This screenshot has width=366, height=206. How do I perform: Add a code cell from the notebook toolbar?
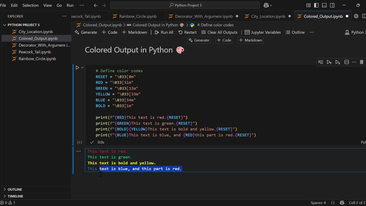pos(109,32)
